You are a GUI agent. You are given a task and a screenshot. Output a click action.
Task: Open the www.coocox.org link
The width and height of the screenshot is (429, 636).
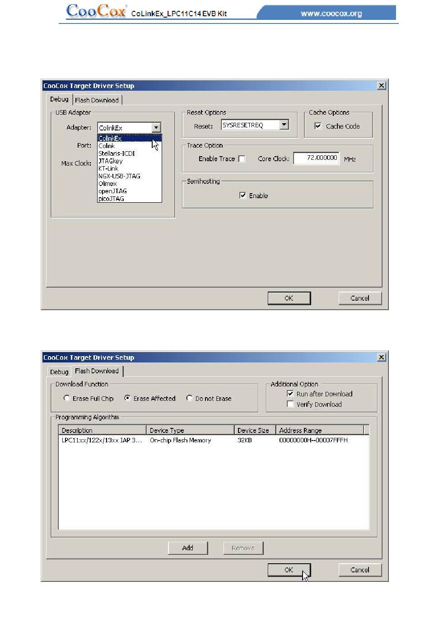(331, 14)
